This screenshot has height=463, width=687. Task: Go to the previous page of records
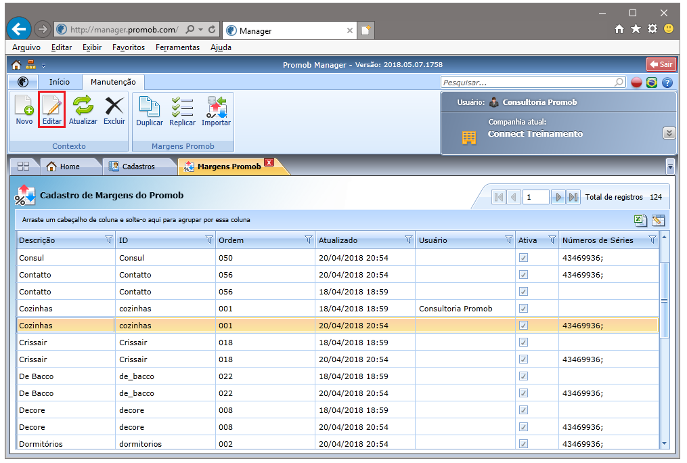(514, 197)
